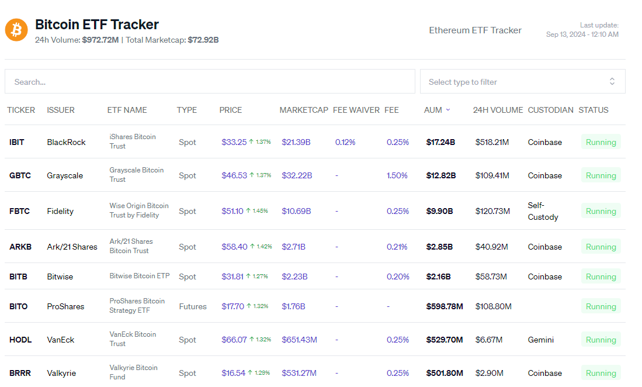Select the BITB ticker
642x387 pixels.
click(19, 277)
